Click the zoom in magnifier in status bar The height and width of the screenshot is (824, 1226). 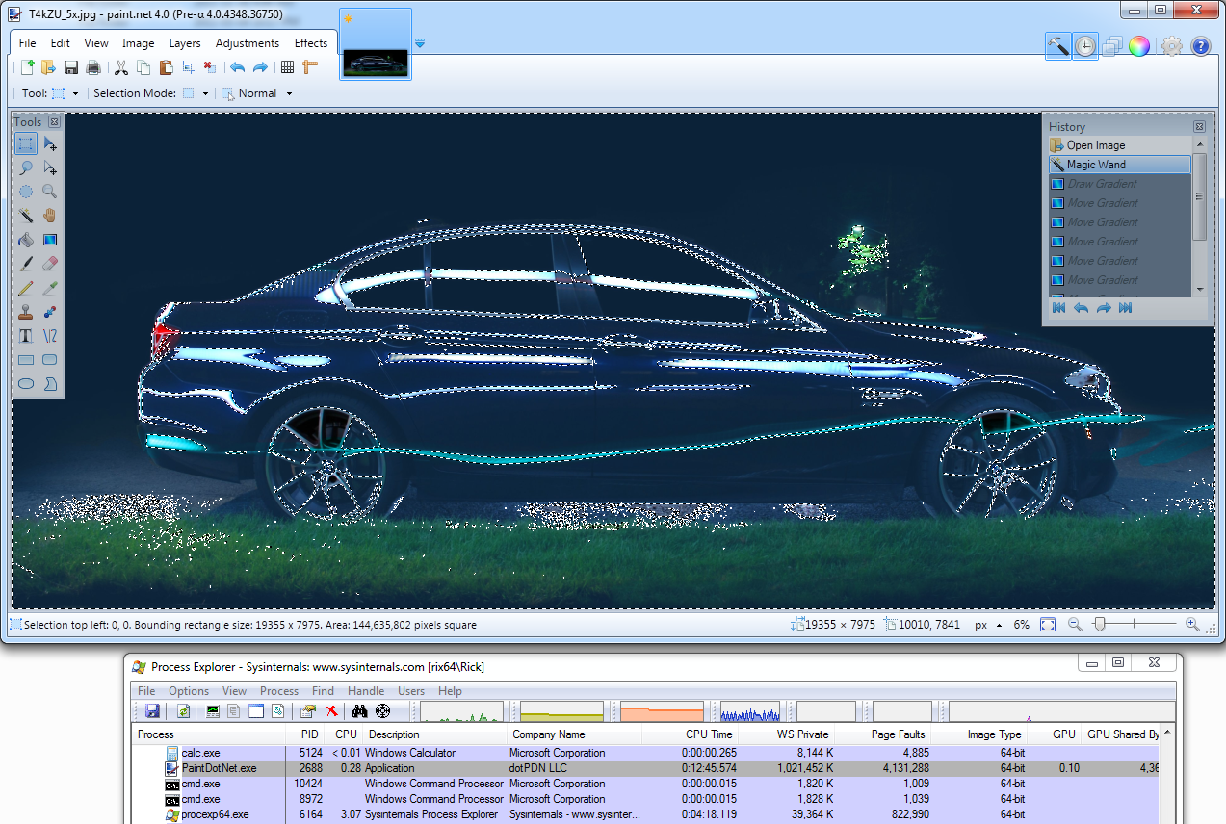tap(1192, 625)
